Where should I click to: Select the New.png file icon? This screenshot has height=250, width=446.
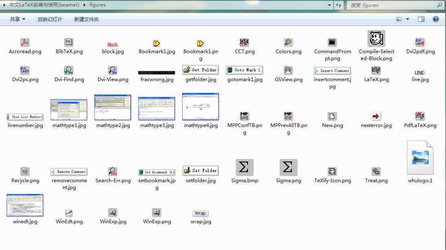click(332, 116)
